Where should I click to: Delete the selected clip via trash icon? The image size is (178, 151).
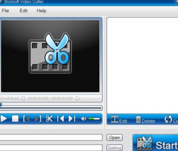(145, 120)
